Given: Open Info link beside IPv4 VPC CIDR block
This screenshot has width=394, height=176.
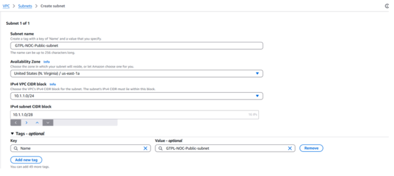Looking at the screenshot, I should point(53,84).
